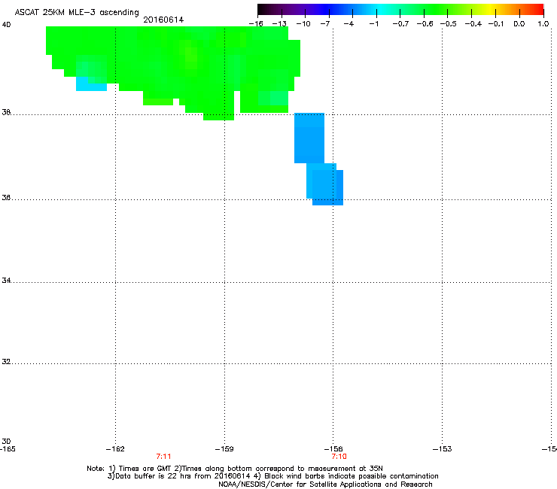The image size is (557, 489).
Task: Click the color bar label -4
Action: [x=349, y=24]
